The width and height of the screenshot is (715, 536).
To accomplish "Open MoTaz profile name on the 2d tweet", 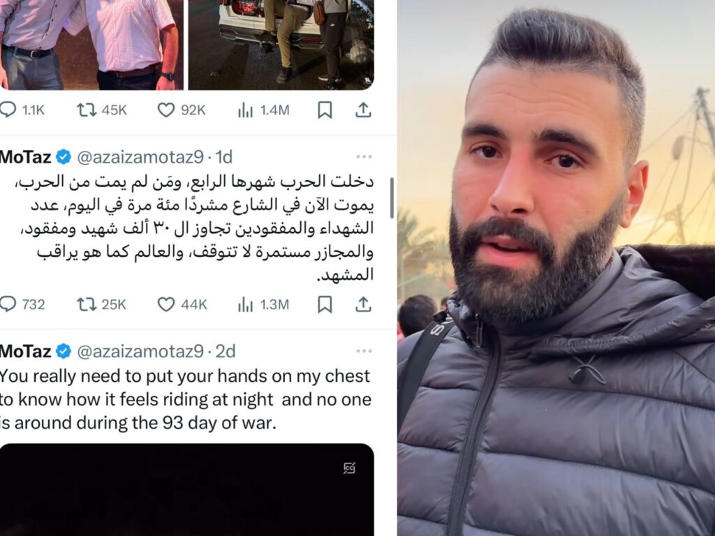I will coord(25,351).
